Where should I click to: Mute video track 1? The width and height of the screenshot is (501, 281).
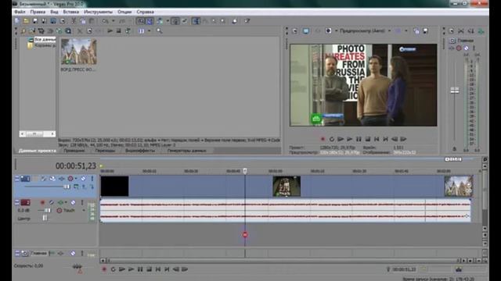point(84,179)
